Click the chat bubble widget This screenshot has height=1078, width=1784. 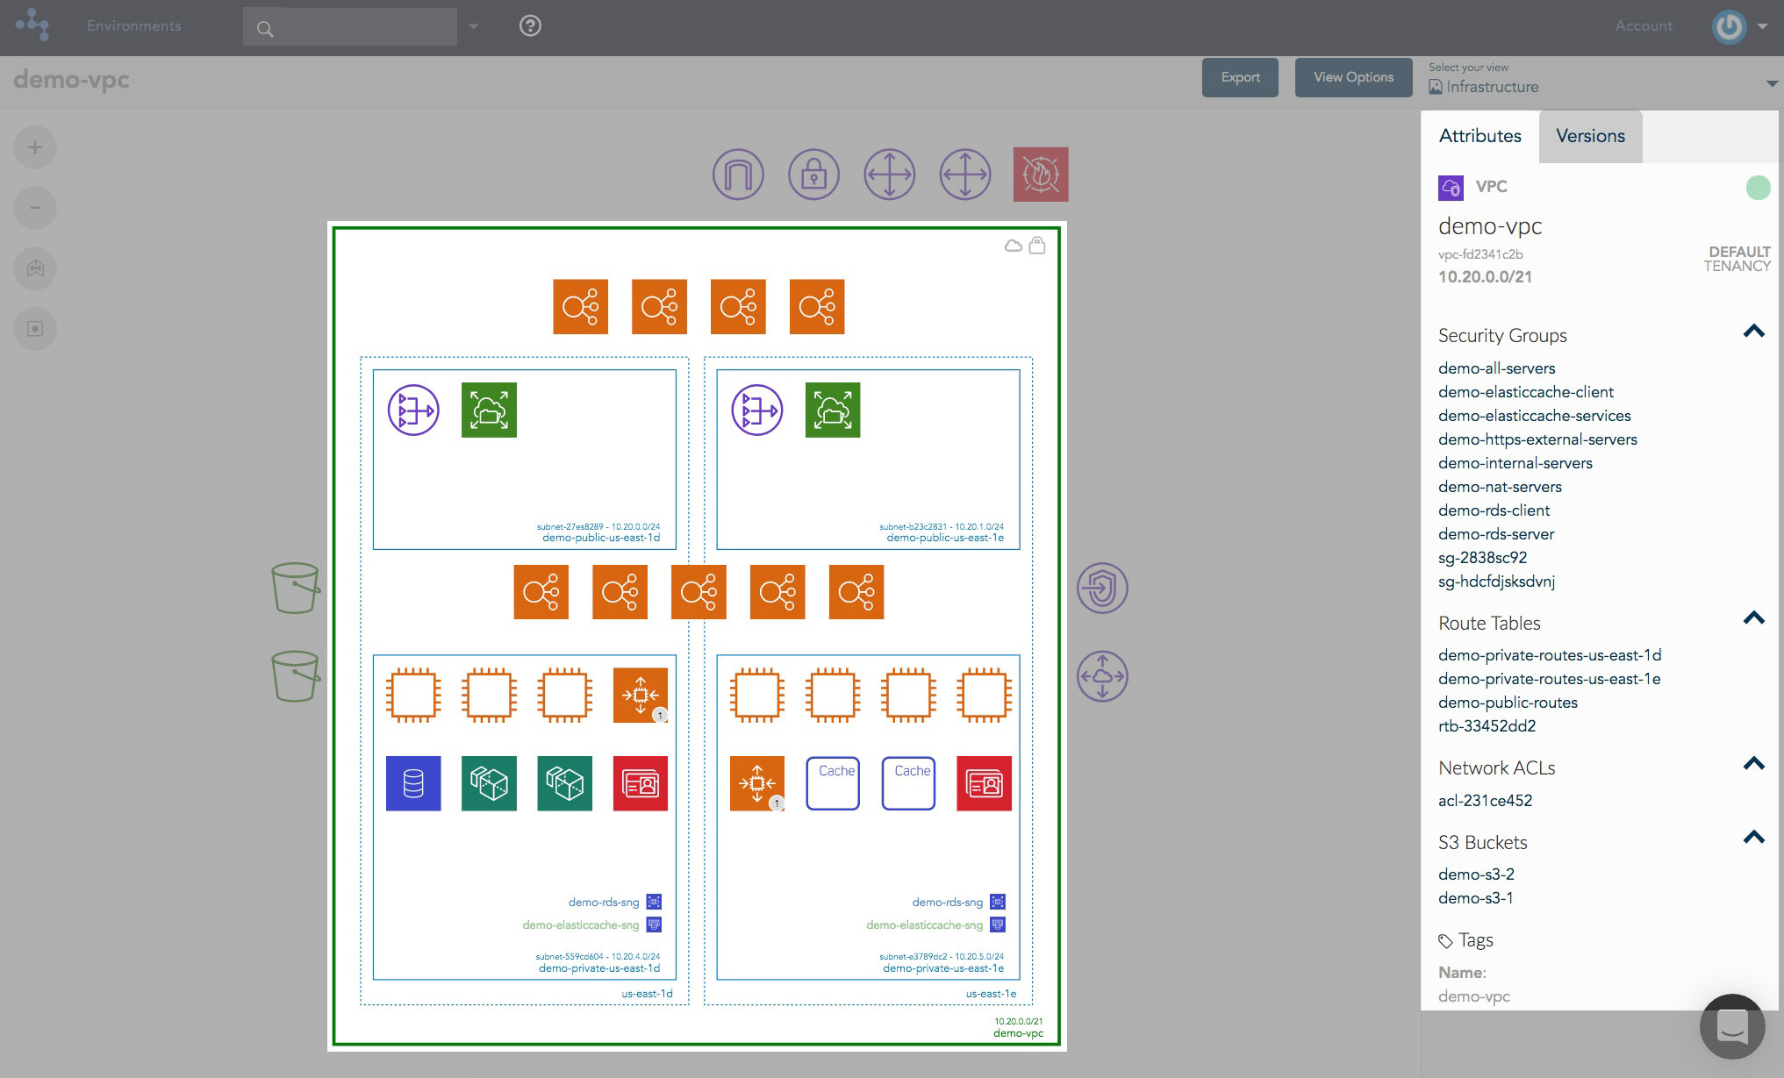[x=1732, y=1026]
